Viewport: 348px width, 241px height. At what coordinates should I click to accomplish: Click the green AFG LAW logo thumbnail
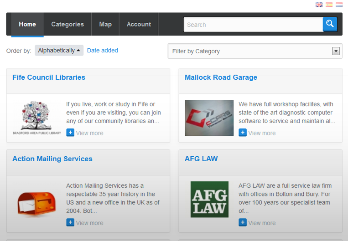209,200
